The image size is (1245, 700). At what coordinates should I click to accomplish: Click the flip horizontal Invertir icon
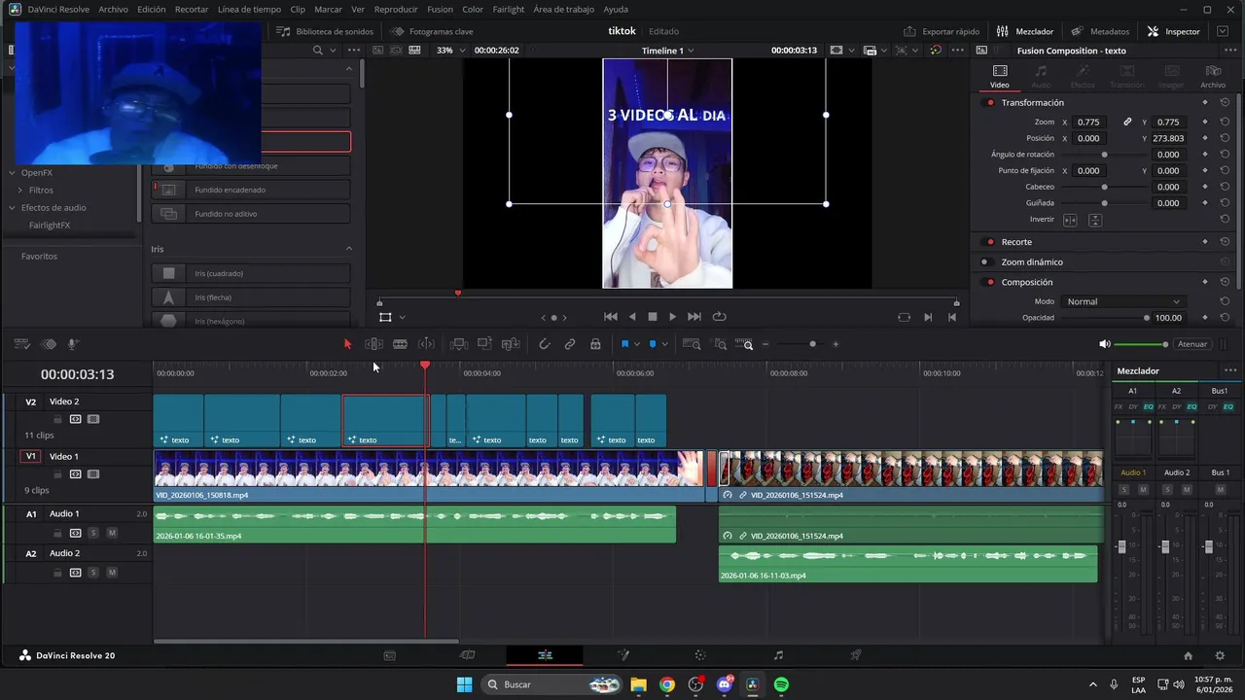tap(1070, 220)
